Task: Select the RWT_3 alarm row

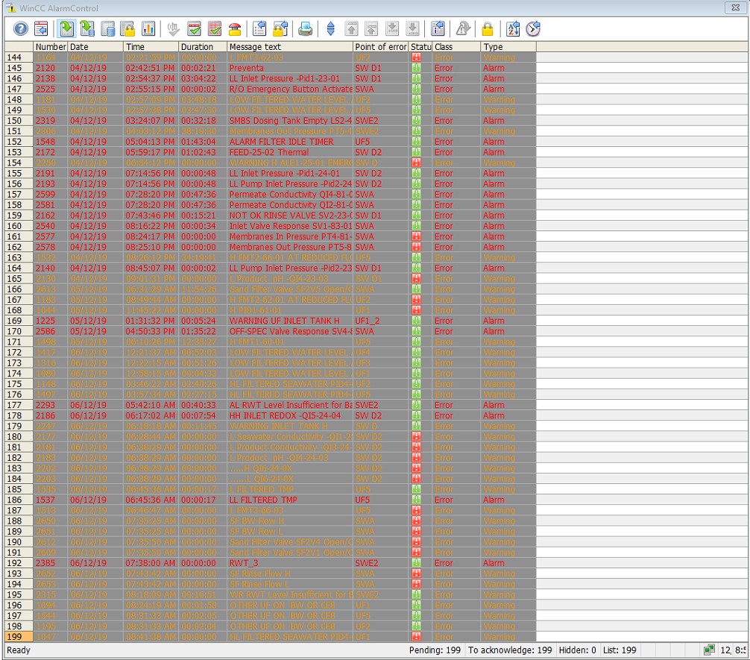Action: click(291, 563)
